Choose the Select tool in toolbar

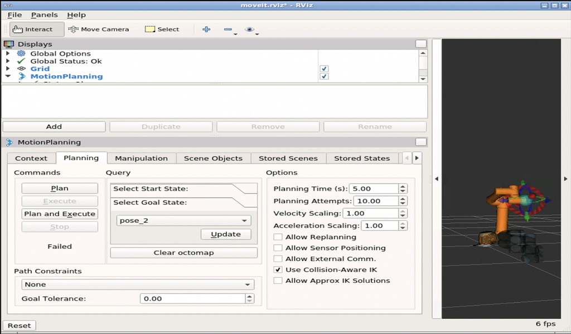(162, 30)
